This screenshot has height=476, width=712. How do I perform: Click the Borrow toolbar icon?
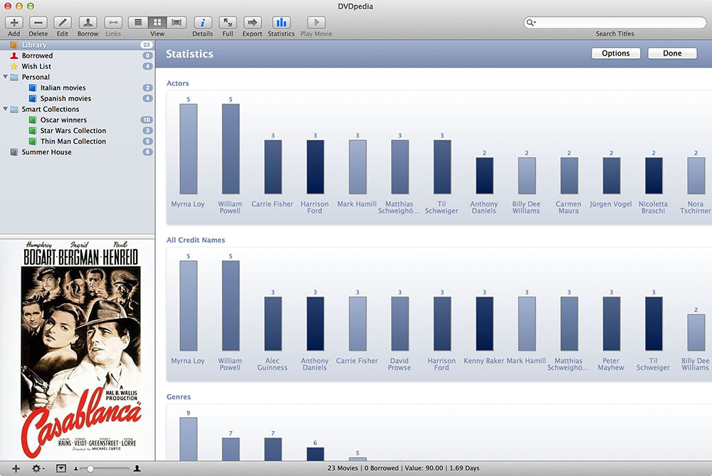click(x=88, y=22)
